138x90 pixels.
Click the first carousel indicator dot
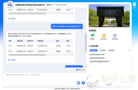pos(103,26)
